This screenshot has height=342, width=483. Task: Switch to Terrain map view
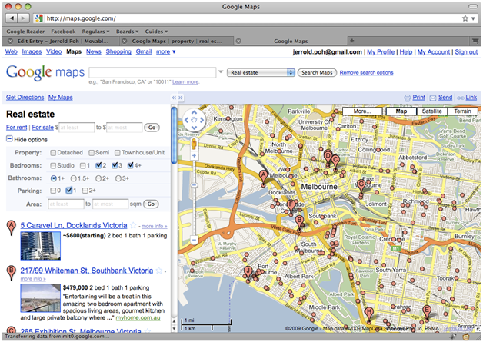point(462,111)
